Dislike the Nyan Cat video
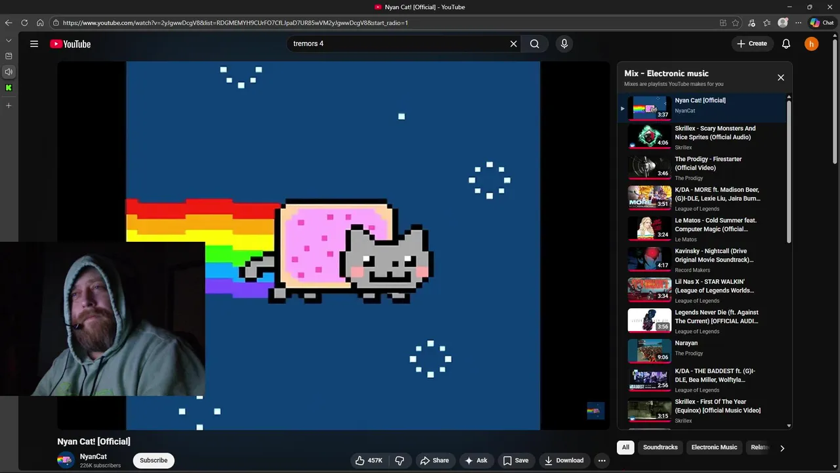 [400, 461]
